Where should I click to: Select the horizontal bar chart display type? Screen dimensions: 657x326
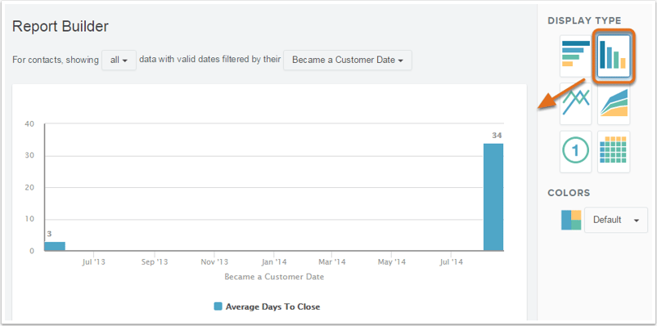[575, 56]
